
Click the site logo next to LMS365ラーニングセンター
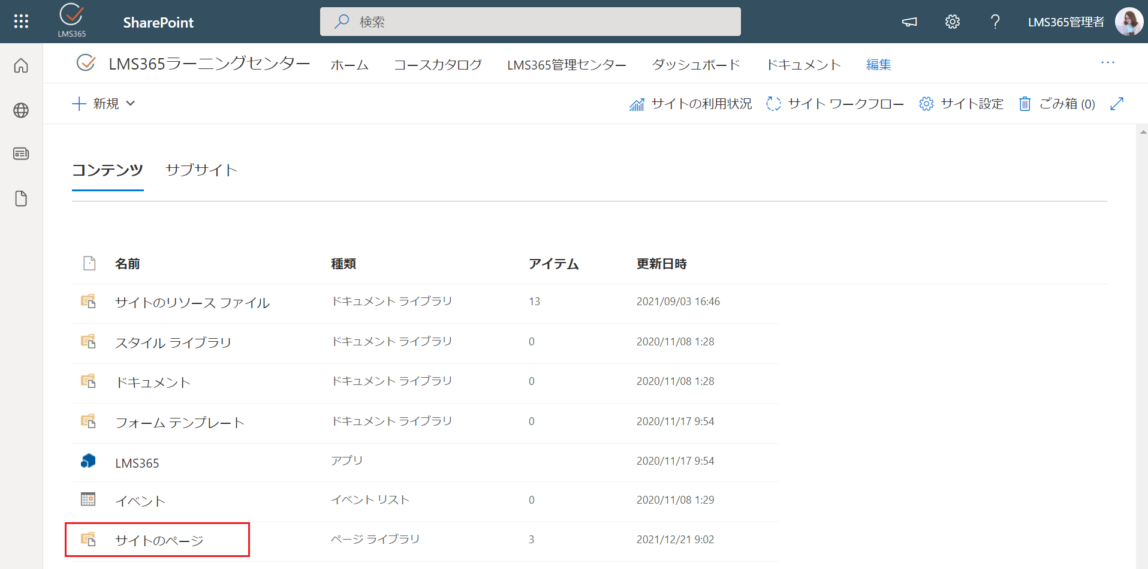(x=86, y=62)
